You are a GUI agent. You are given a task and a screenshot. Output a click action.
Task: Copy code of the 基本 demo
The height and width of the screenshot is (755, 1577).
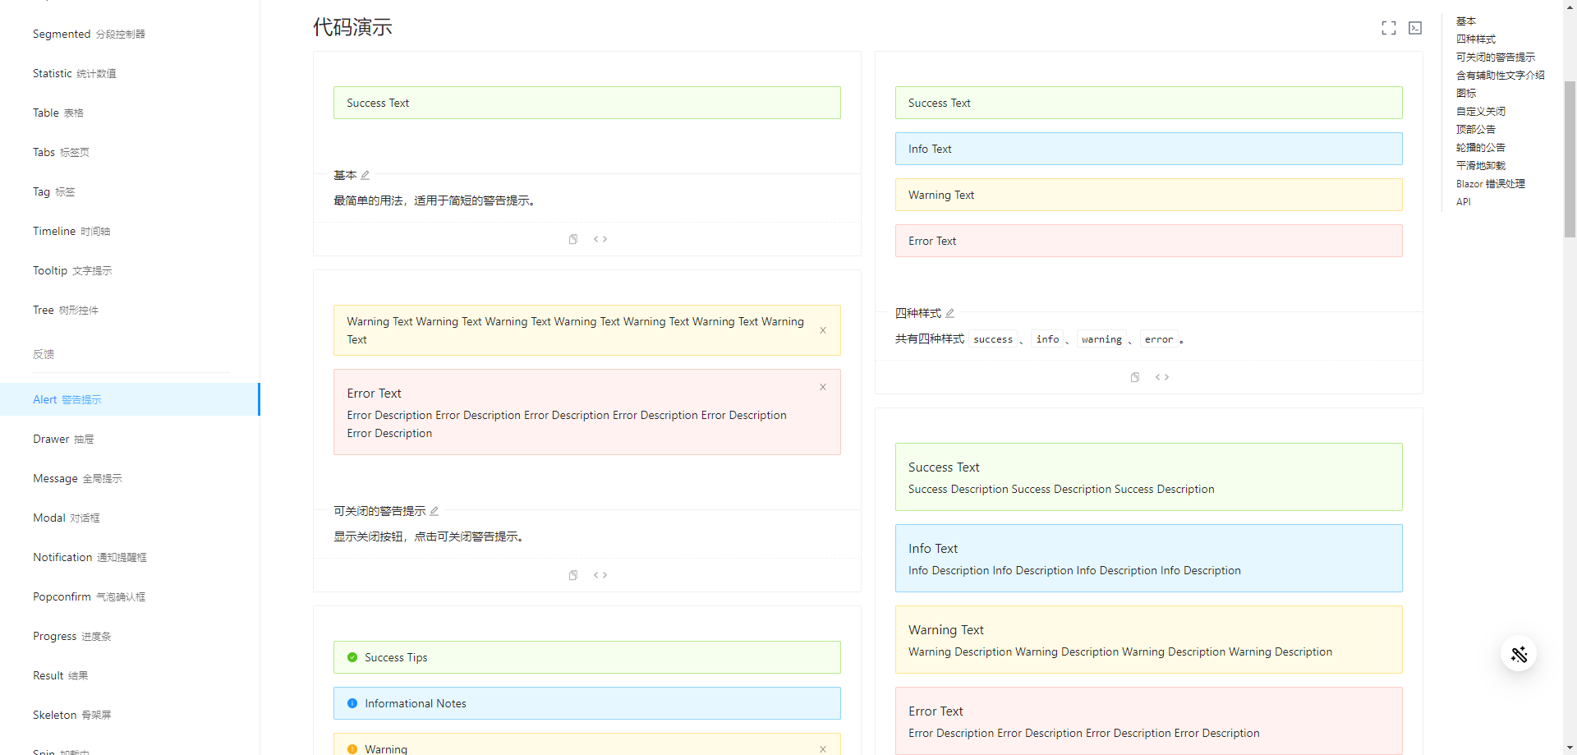click(573, 239)
